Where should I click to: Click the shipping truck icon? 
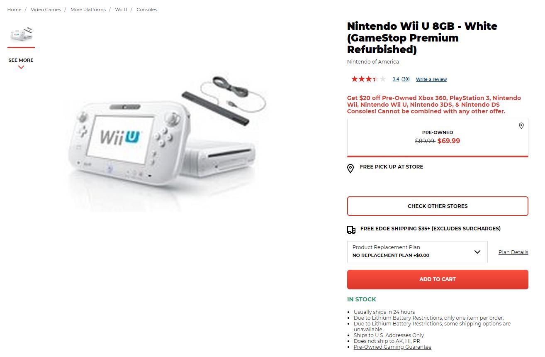tap(351, 230)
